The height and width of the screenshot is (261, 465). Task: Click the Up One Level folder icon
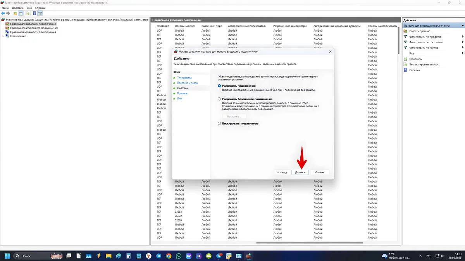[15, 13]
